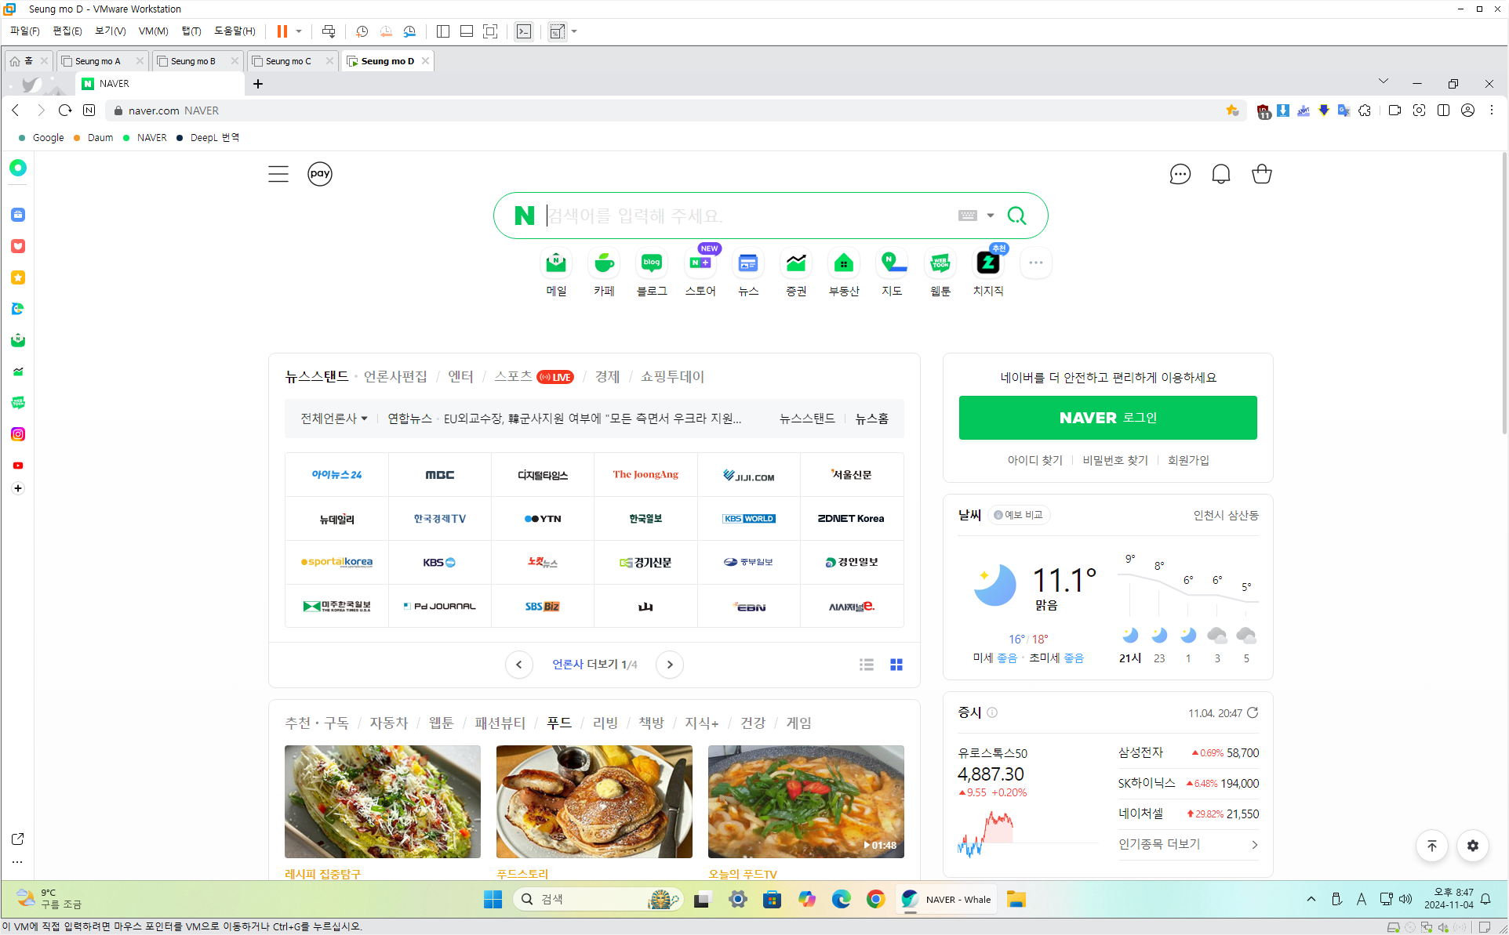Click the pancake food thumbnail

point(594,801)
